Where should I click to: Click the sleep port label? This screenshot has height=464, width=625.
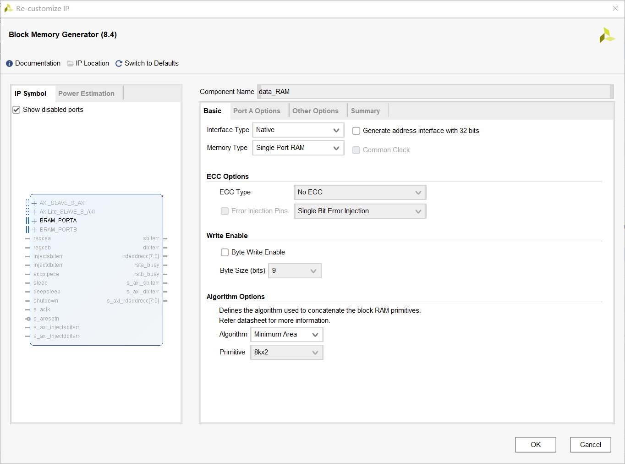40,283
